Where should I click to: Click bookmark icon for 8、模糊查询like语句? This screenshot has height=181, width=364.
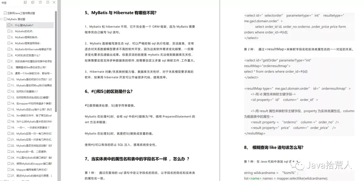(x=9, y=67)
